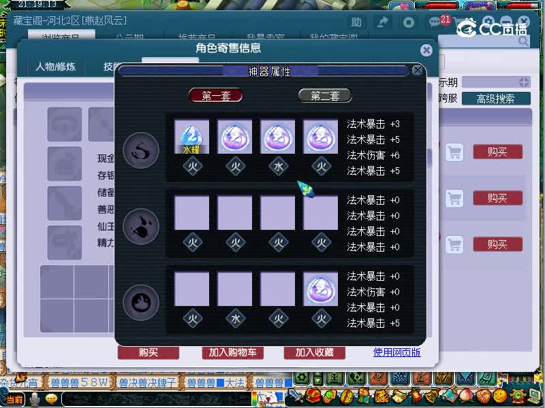Click the handshake friends icon
Viewport: 545px width, 408px height.
pyautogui.click(x=483, y=396)
